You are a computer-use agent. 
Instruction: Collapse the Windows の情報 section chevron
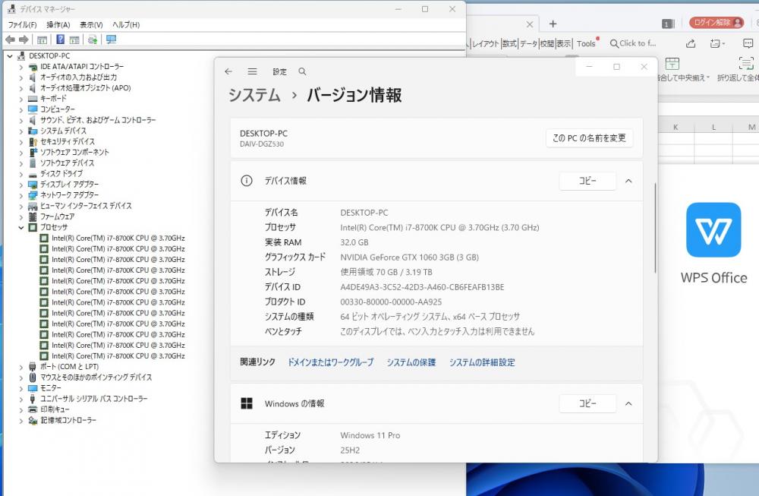628,403
